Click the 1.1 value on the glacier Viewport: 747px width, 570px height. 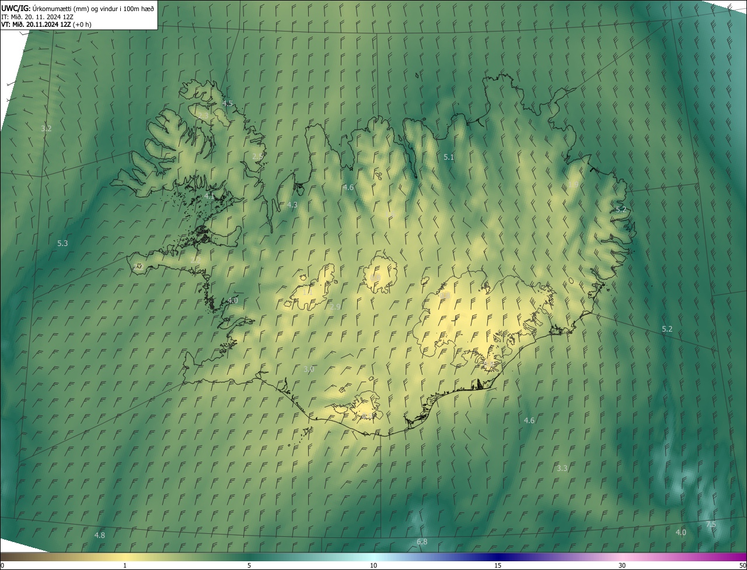306,292
